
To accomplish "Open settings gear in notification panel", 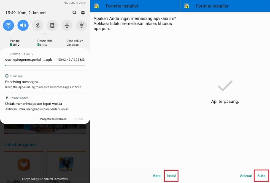I will 83,13.
